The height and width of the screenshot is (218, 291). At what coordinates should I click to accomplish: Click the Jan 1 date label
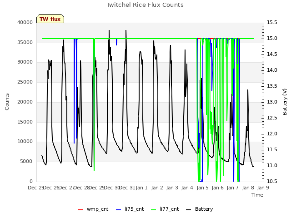click(x=141, y=188)
